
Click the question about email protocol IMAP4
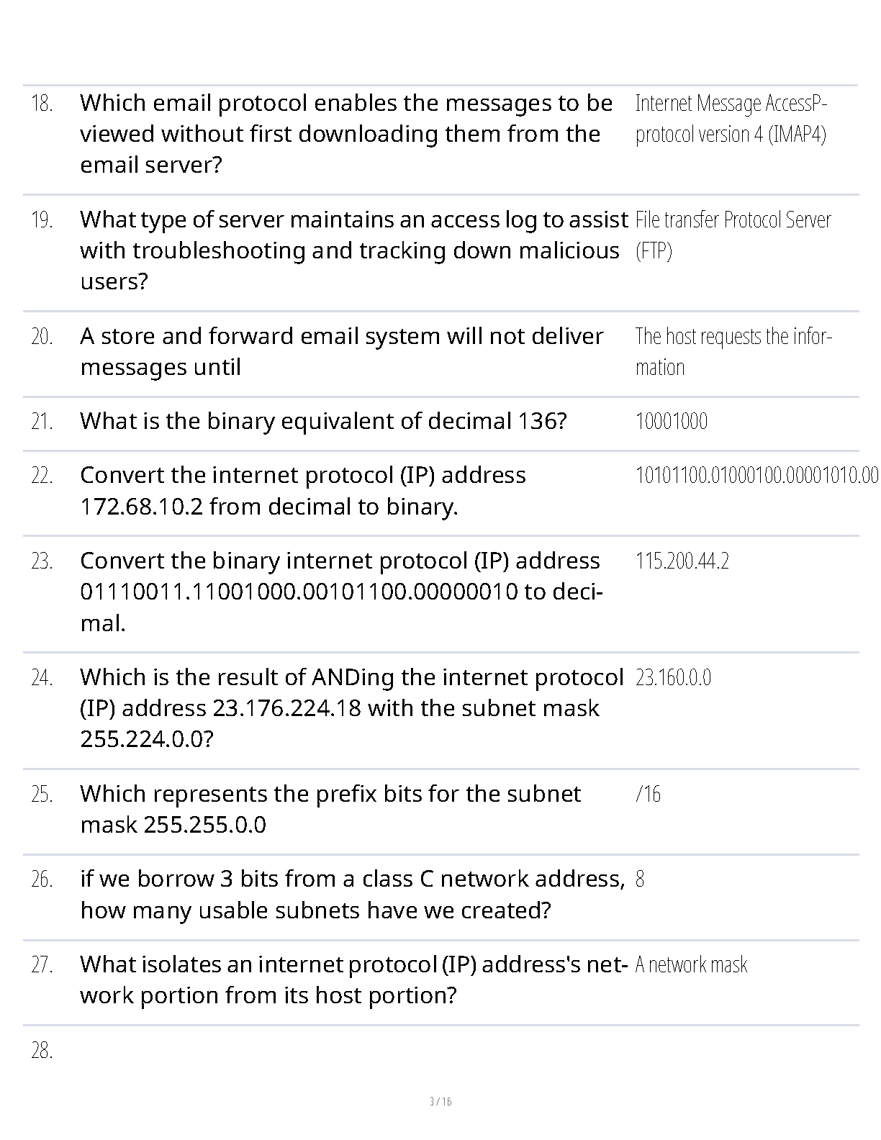(x=345, y=134)
